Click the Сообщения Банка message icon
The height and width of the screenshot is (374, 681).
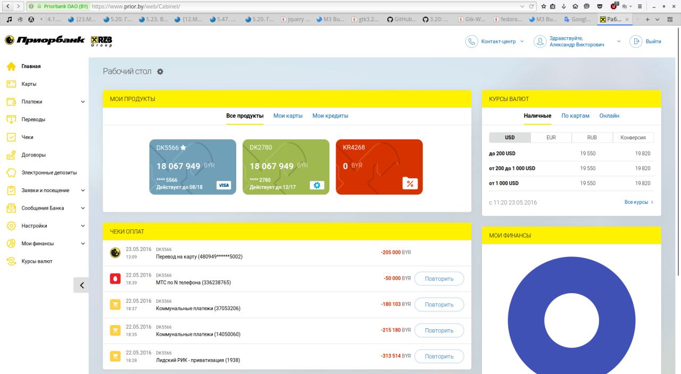click(11, 208)
